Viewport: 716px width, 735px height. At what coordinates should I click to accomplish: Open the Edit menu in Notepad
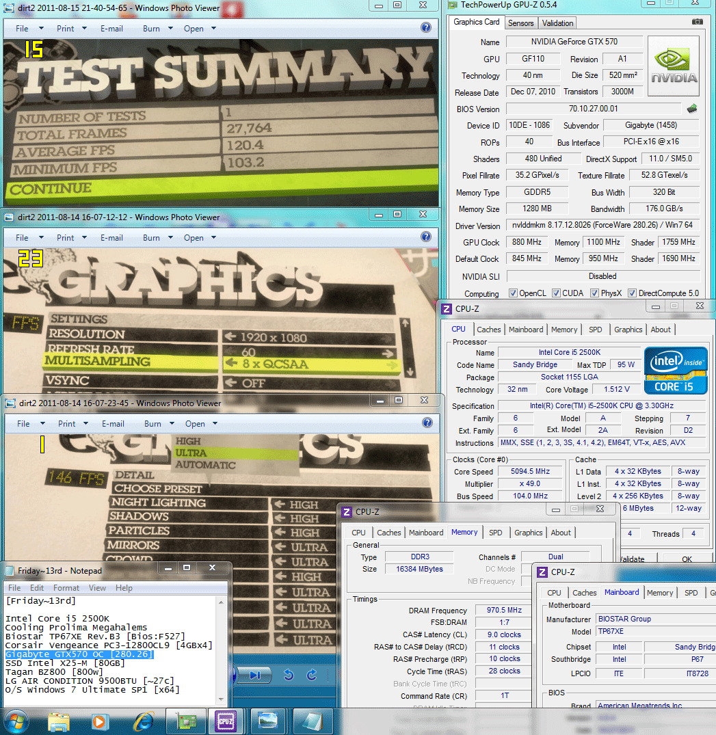click(36, 588)
